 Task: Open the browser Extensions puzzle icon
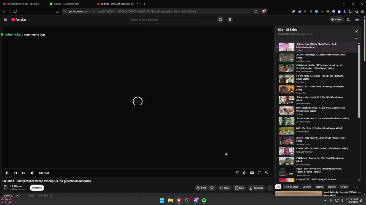[x=351, y=11]
